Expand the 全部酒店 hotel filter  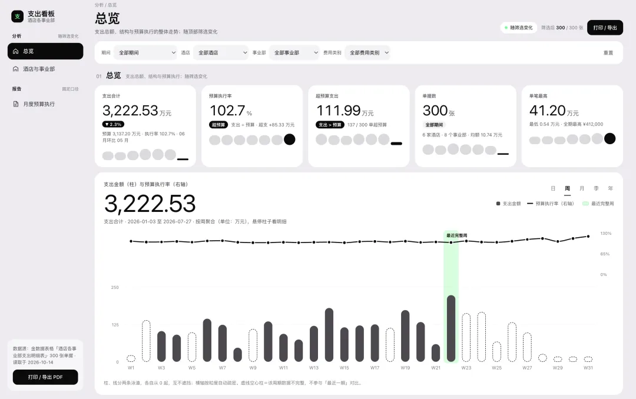click(221, 53)
